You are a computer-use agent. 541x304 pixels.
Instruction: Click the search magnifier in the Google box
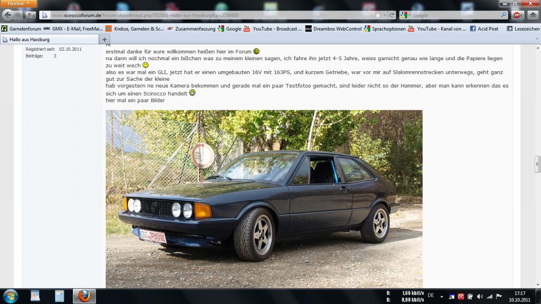click(x=503, y=15)
